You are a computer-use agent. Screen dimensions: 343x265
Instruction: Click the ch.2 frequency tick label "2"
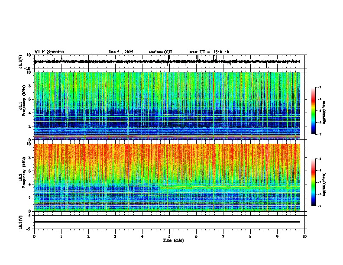30,198
